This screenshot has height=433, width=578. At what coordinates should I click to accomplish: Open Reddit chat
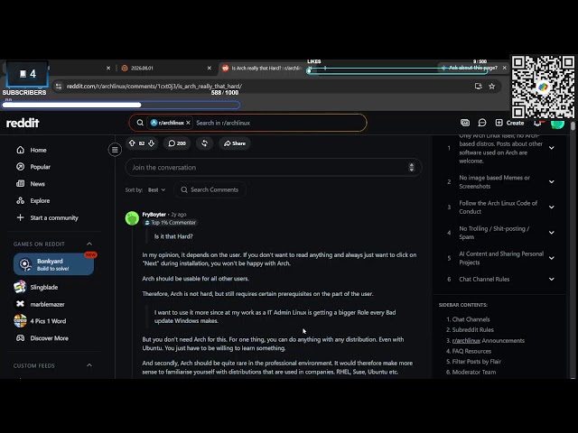tap(481, 123)
